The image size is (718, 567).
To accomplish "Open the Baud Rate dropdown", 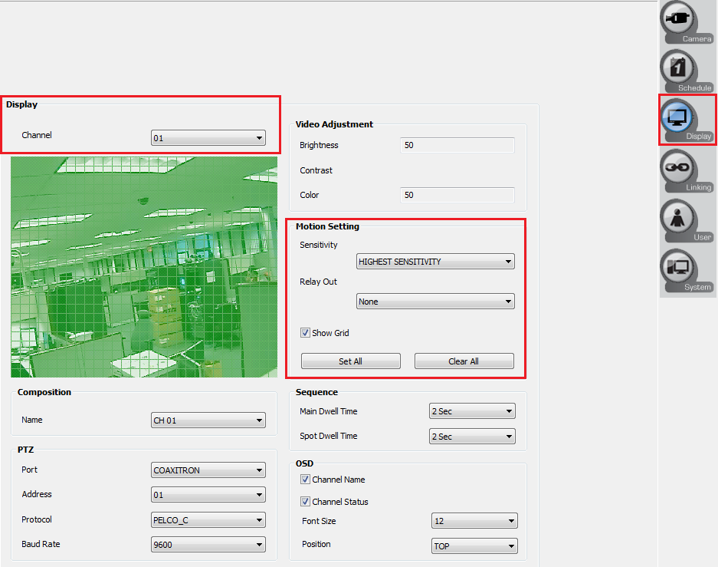I will pos(208,544).
